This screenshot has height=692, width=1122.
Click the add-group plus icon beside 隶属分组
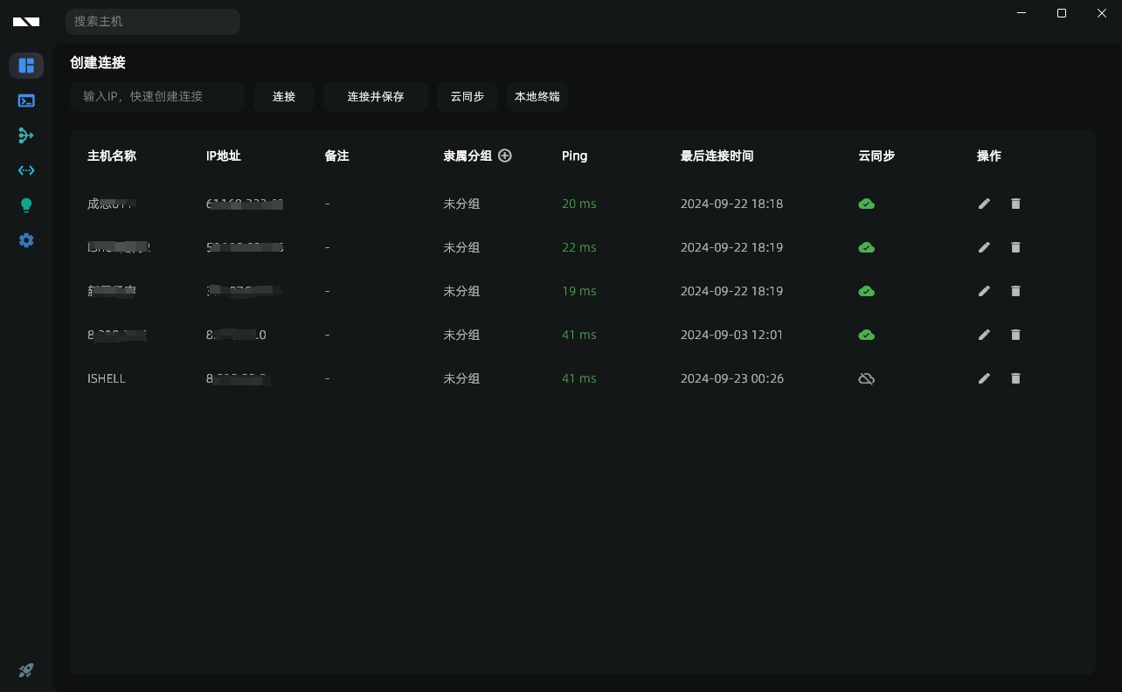(x=505, y=156)
